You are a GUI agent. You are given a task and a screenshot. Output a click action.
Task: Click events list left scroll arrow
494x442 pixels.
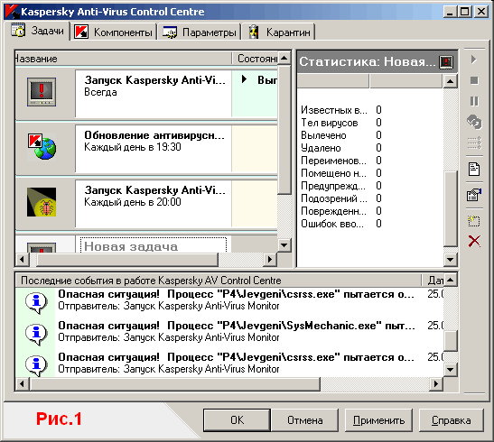(22, 383)
